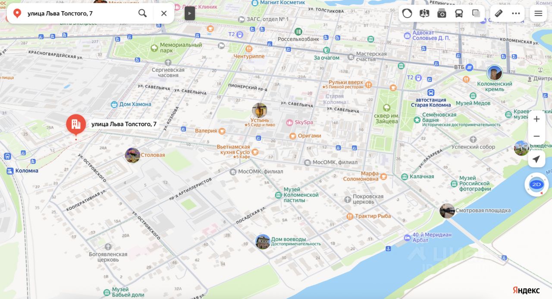The width and height of the screenshot is (552, 299).
Task: Click the ВТБ bank icon
Action: click(469, 67)
